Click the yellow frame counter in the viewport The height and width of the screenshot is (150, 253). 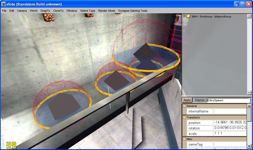click(x=12, y=145)
